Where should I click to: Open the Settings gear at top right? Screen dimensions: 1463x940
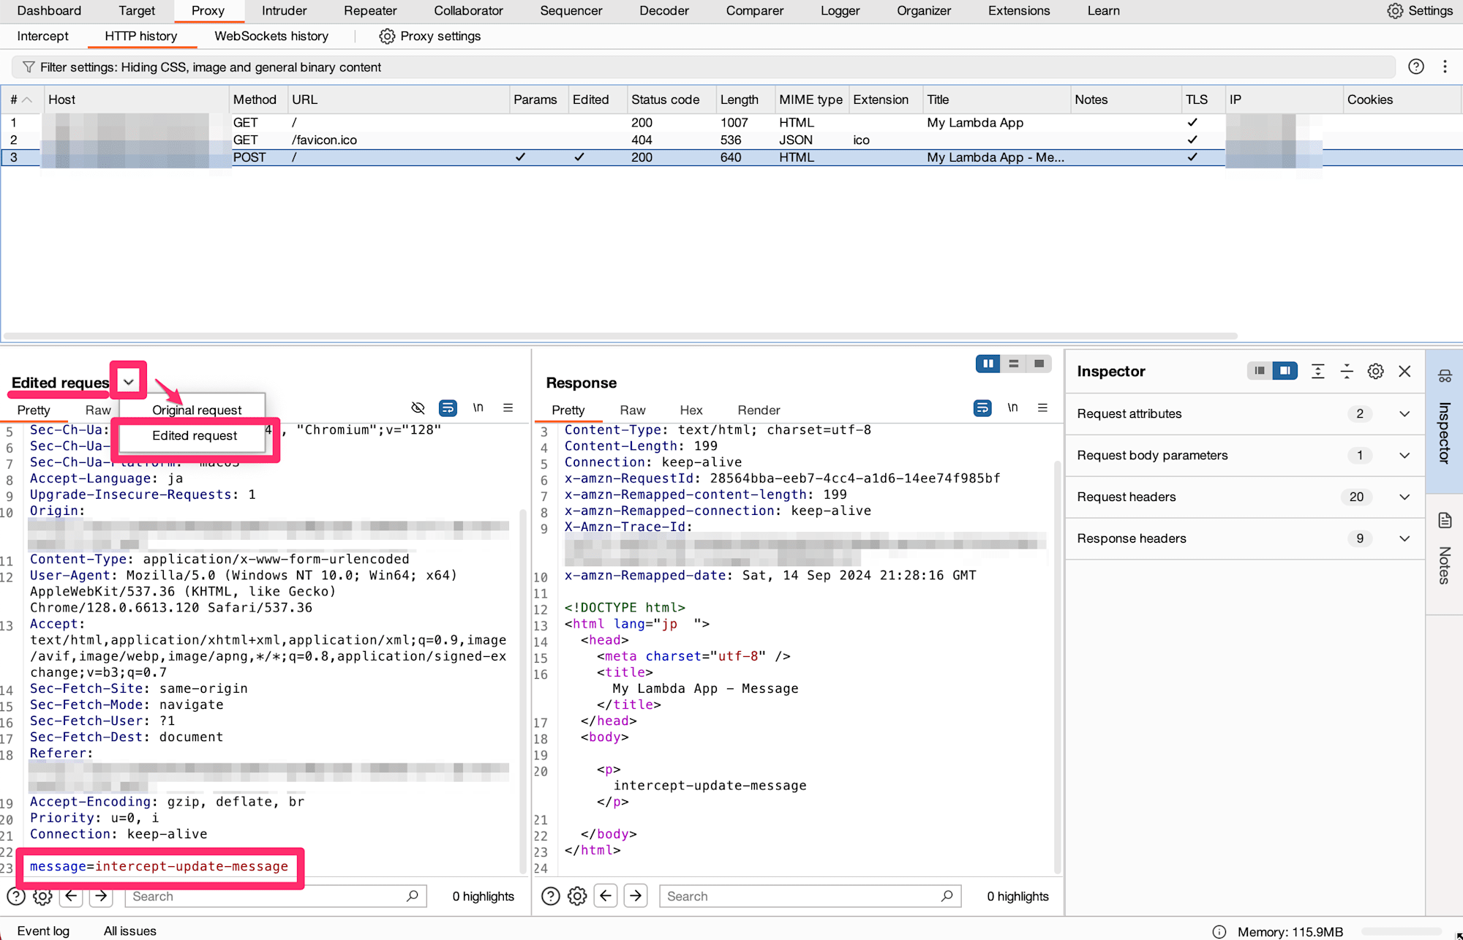pyautogui.click(x=1419, y=11)
